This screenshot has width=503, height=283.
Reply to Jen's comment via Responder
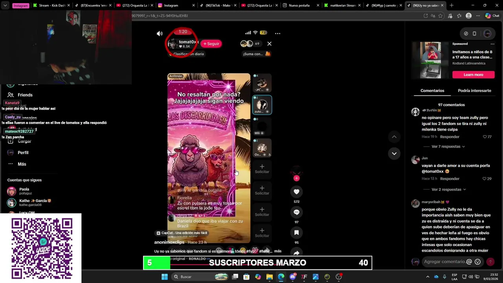[x=450, y=179]
